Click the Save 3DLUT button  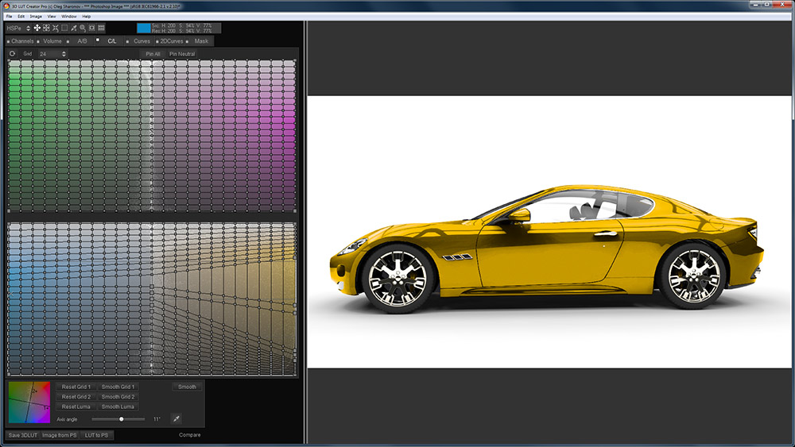[x=22, y=435]
